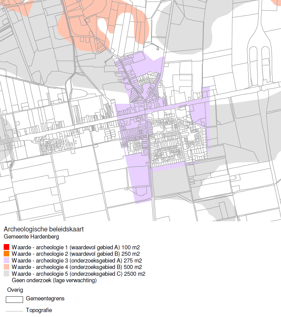This screenshot has height=317, width=281.
Task: Select text 'Geen onderzoek (lage verwachting)'
Action: click(54, 280)
